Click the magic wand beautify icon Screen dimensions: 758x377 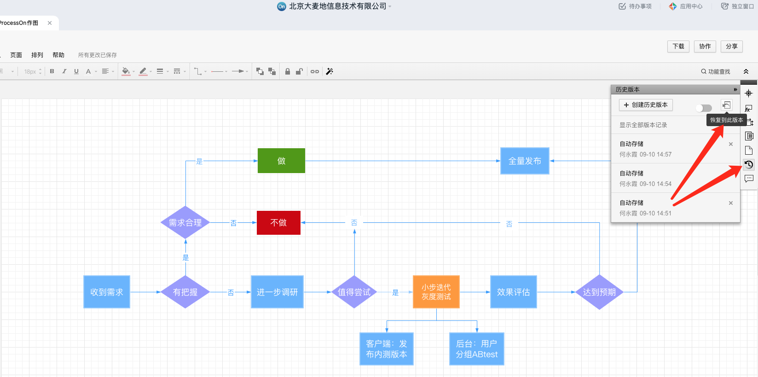(x=330, y=71)
